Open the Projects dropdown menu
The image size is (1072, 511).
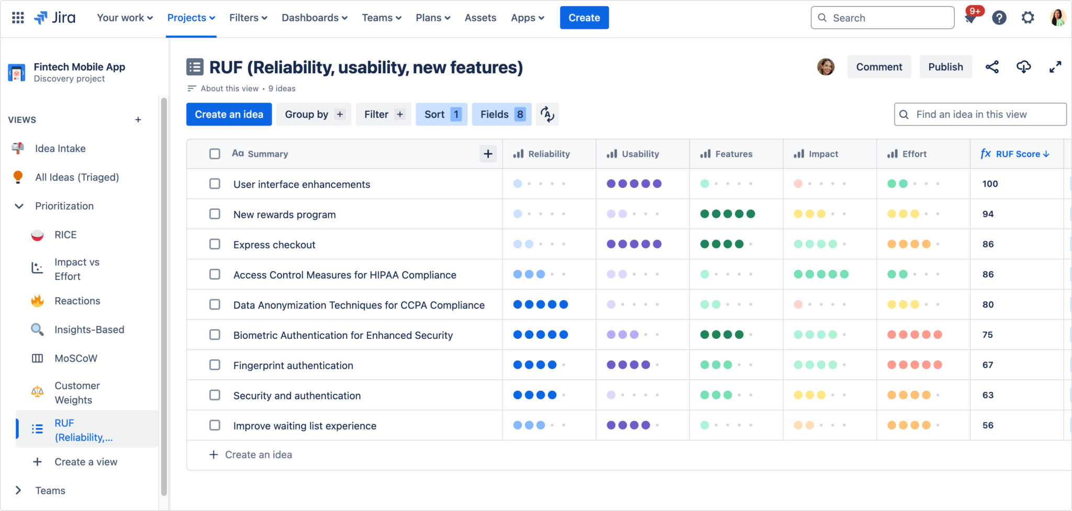coord(191,18)
